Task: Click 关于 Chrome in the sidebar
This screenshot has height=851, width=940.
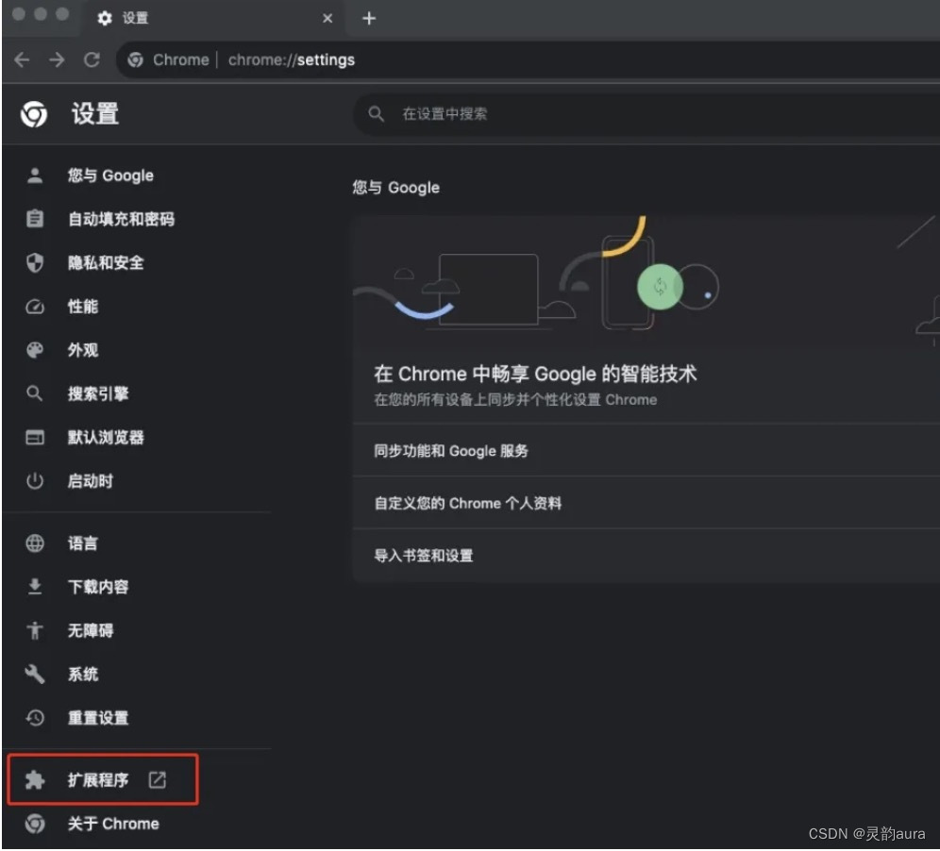Action: 112,823
